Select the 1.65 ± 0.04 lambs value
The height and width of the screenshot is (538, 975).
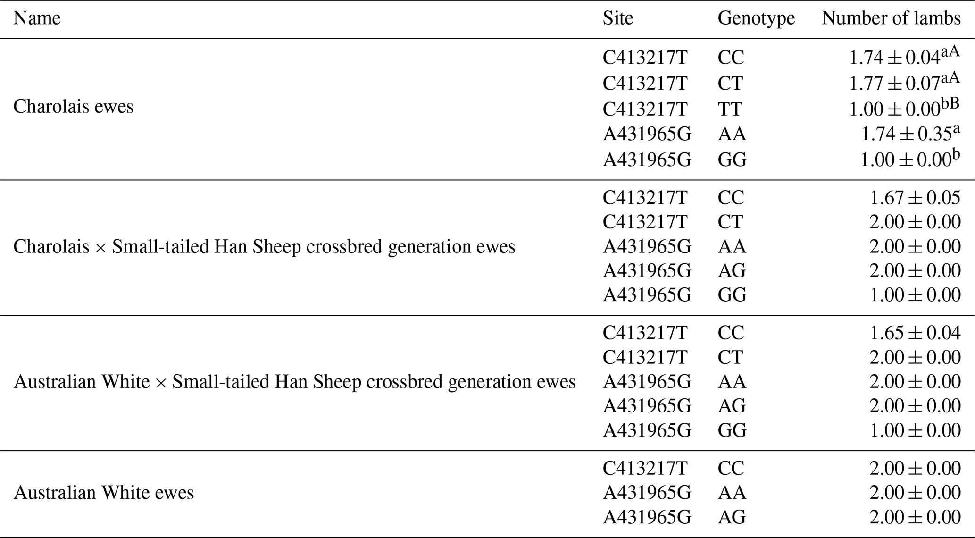tap(915, 333)
